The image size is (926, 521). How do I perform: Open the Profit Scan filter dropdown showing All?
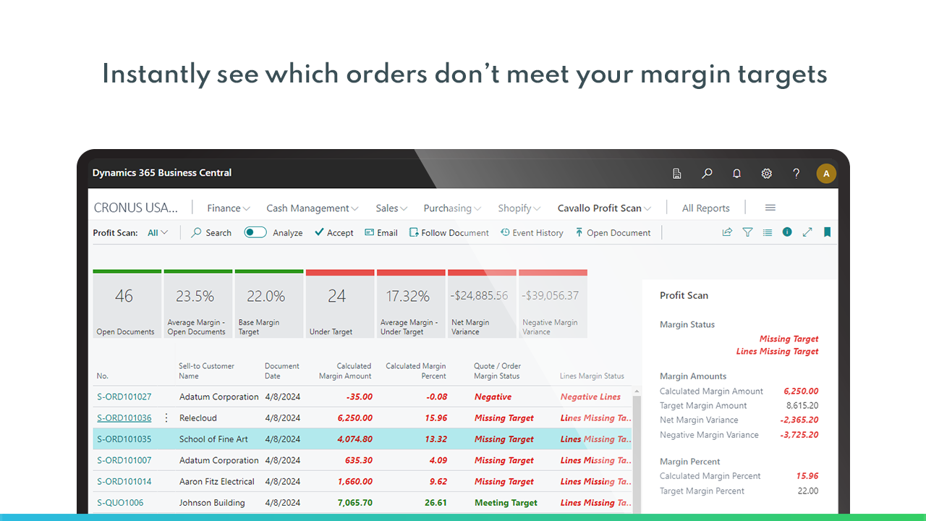156,232
